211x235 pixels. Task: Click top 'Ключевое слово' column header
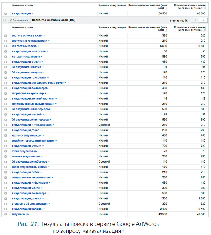click(22, 5)
